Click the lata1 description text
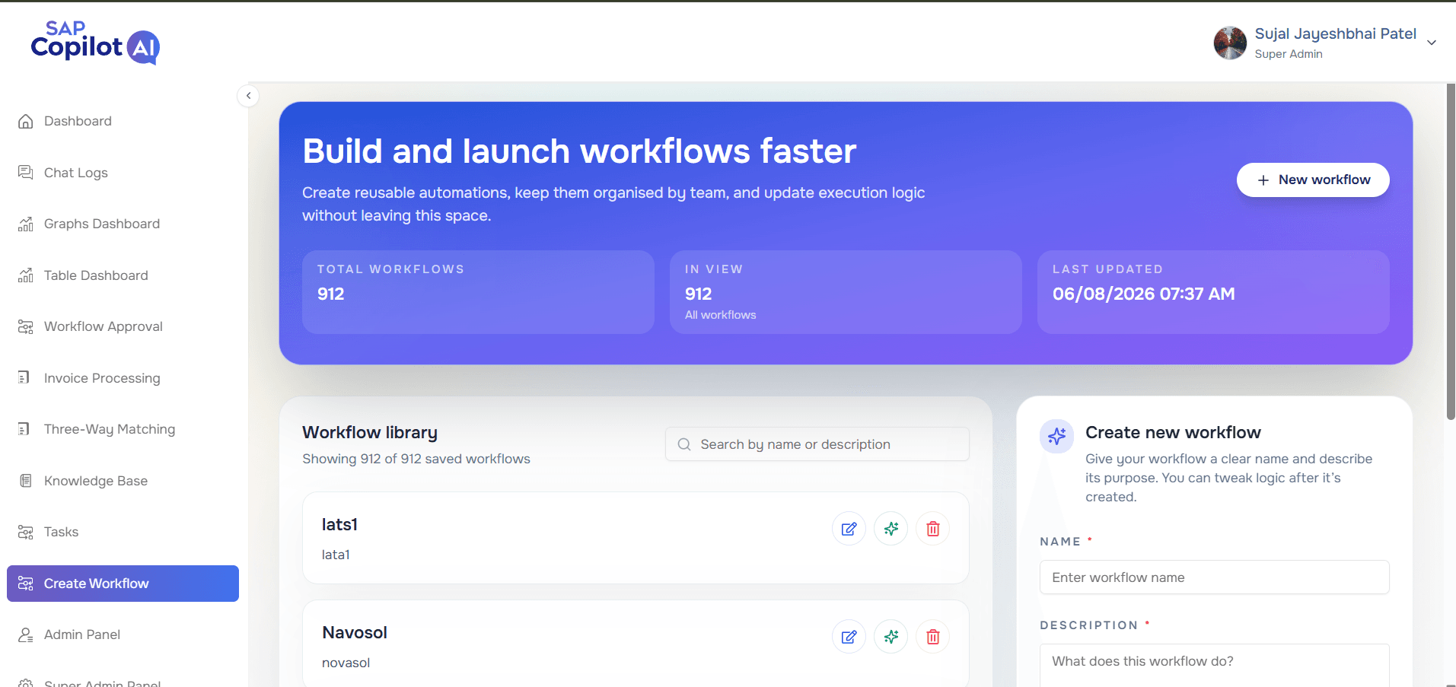1456x687 pixels. pyautogui.click(x=336, y=555)
